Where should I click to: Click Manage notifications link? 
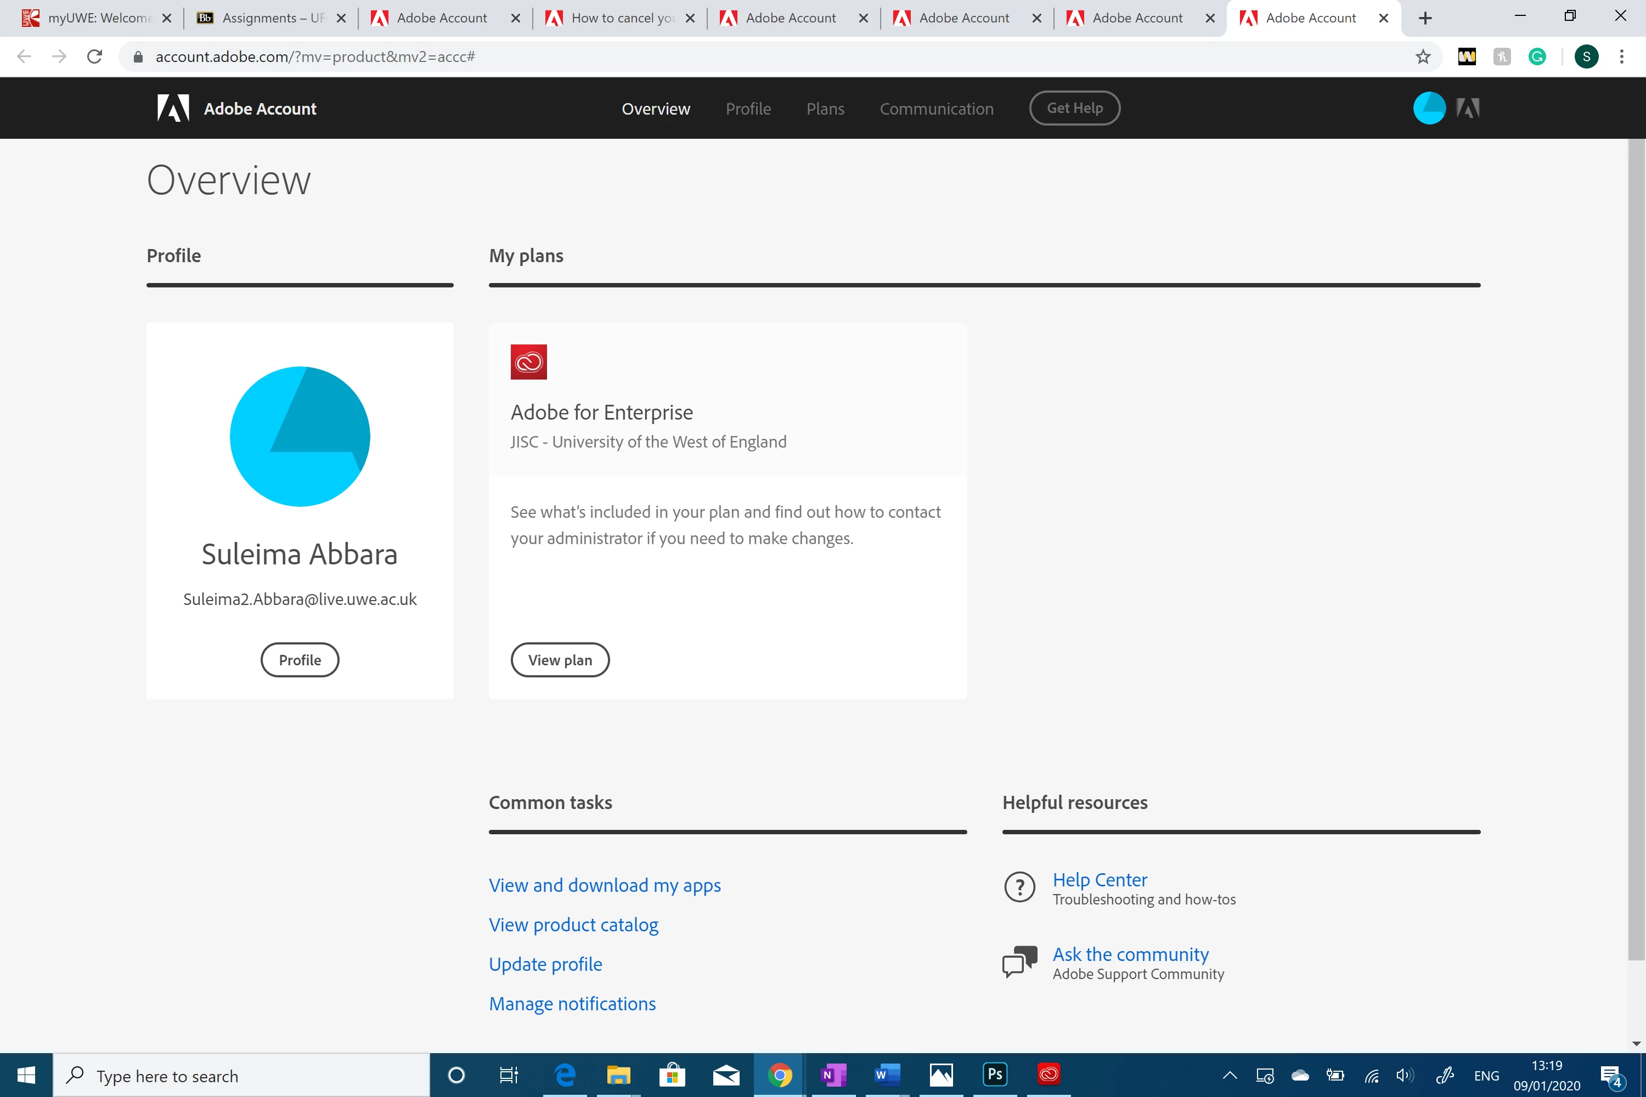572,1003
